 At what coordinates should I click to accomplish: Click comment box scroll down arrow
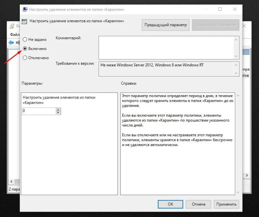[236, 56]
